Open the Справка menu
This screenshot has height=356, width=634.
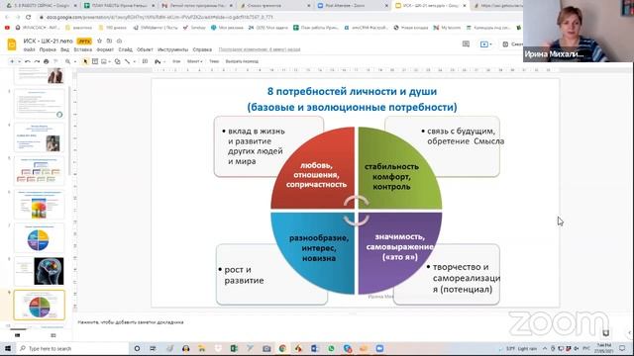[202, 49]
